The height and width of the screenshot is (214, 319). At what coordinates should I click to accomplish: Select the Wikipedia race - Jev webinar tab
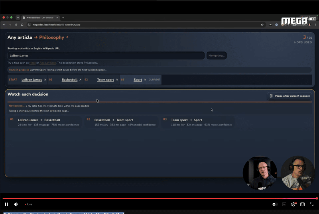click(40, 18)
